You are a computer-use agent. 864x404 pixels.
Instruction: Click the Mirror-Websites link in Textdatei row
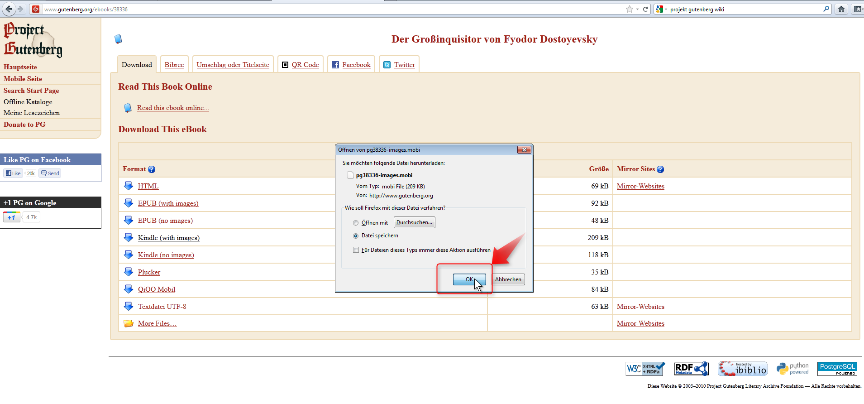pos(640,307)
